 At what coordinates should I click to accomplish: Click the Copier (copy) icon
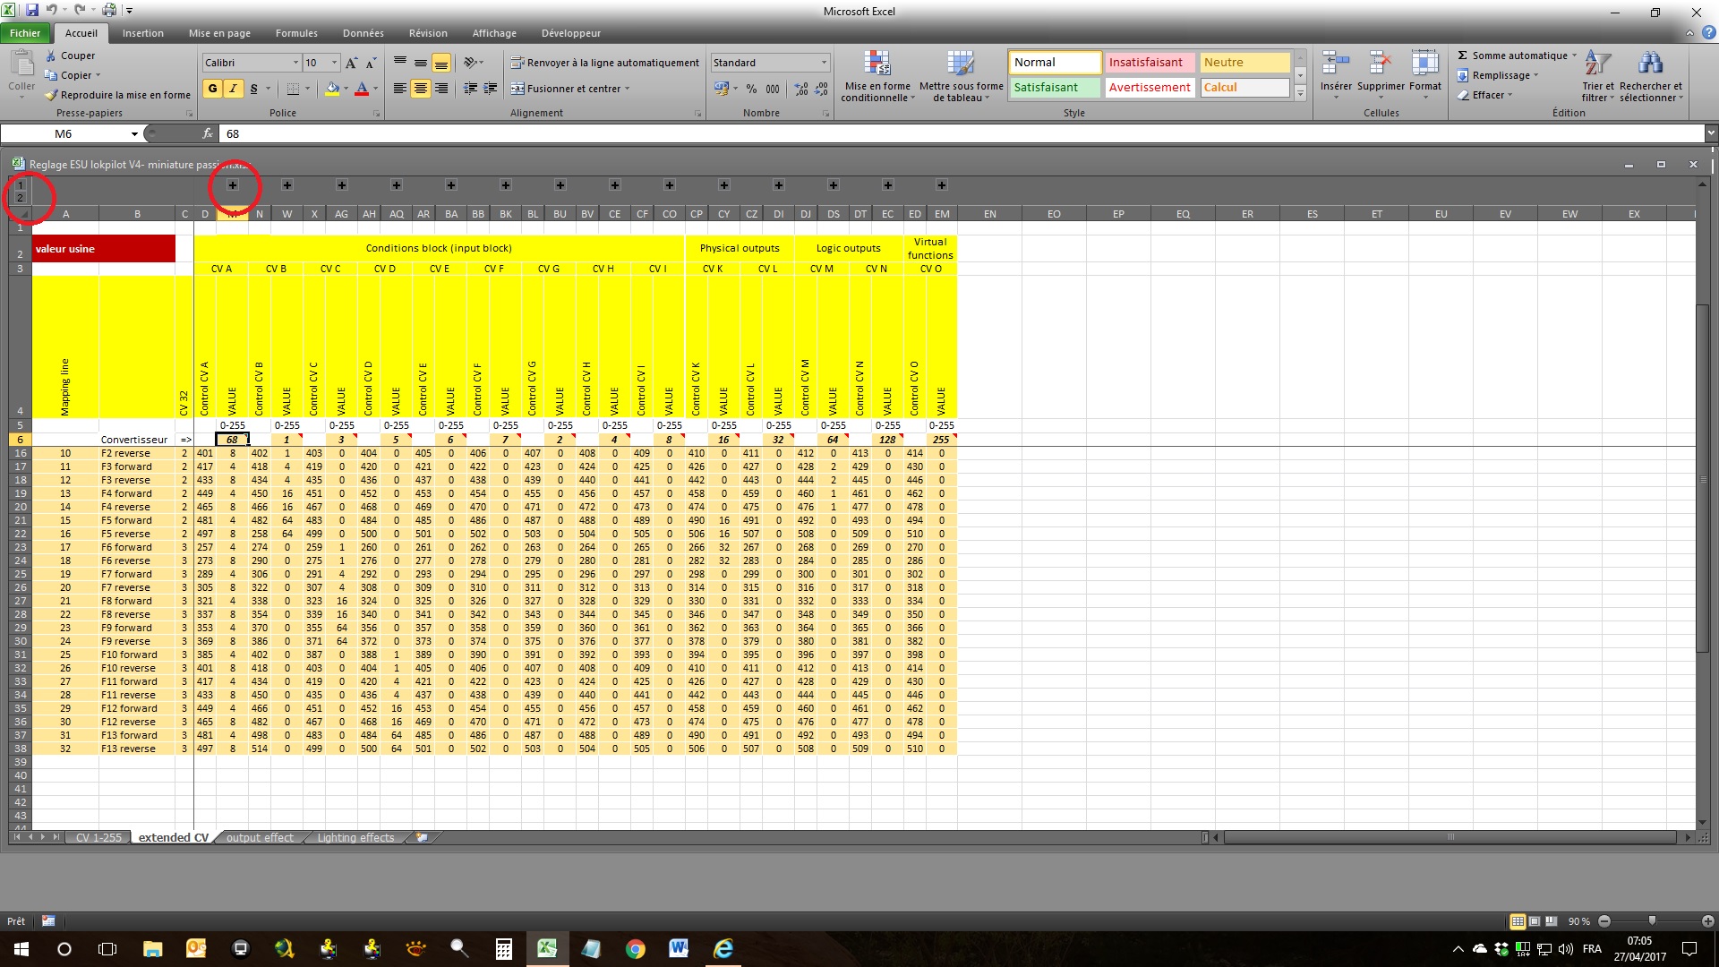51,75
